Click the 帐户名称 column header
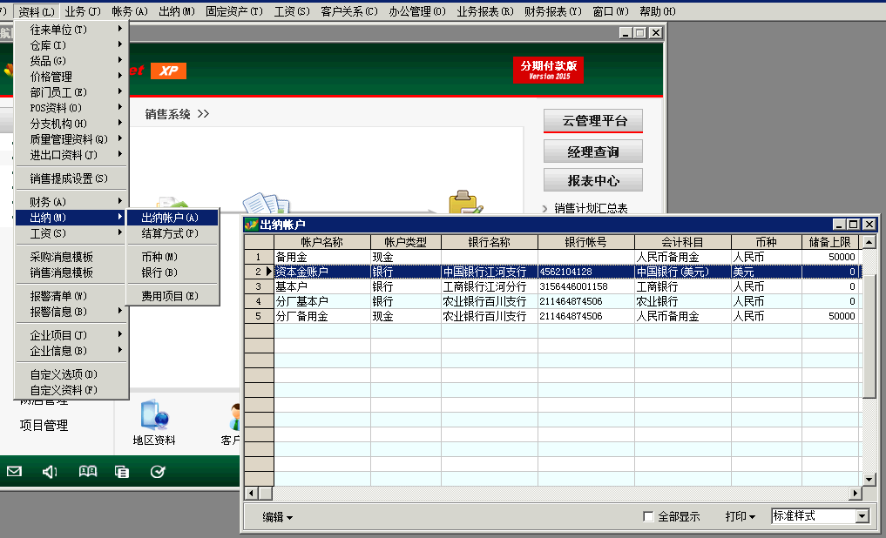 (x=322, y=242)
